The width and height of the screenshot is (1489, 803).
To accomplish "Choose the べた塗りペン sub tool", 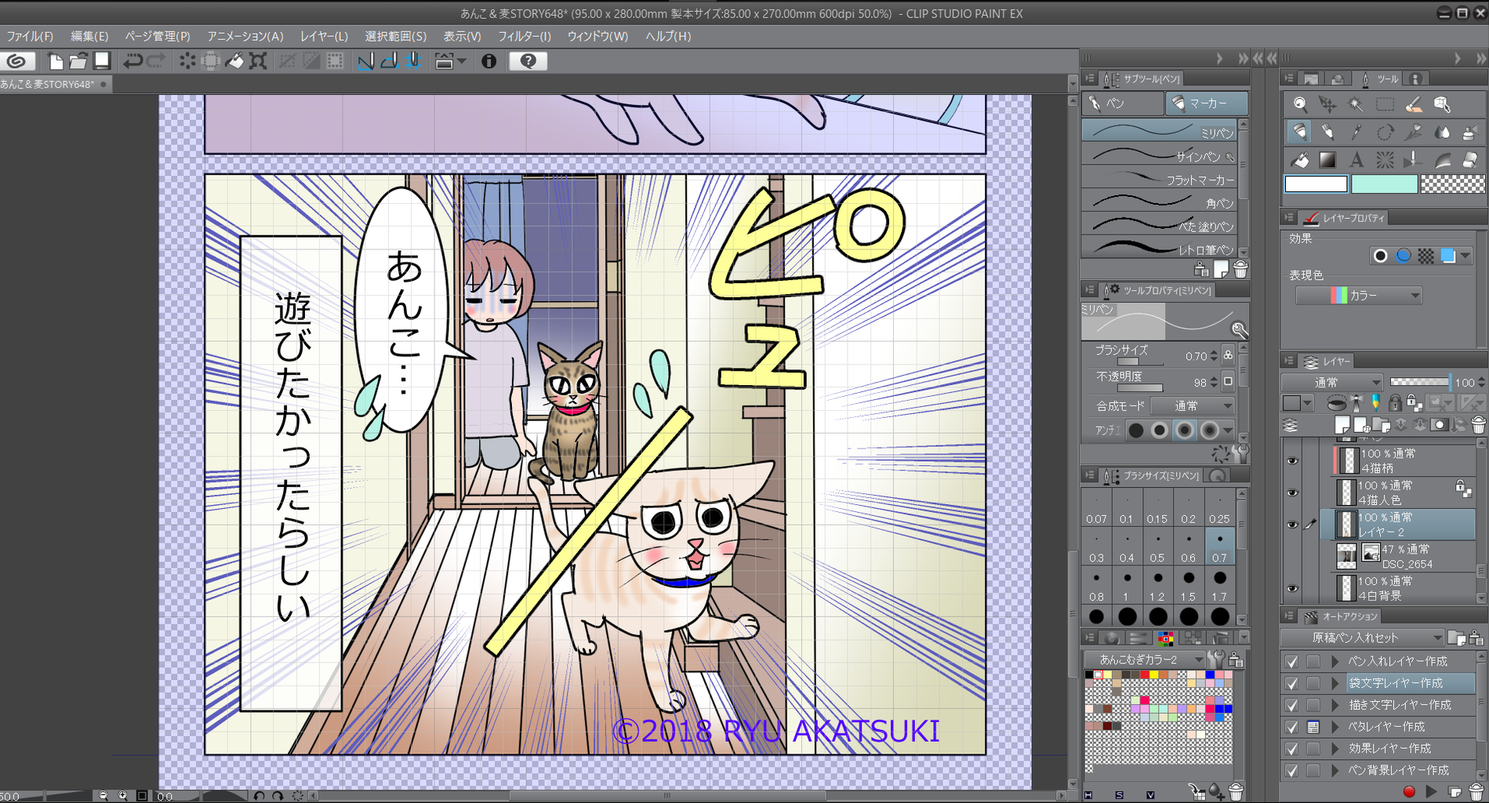I will (1159, 226).
